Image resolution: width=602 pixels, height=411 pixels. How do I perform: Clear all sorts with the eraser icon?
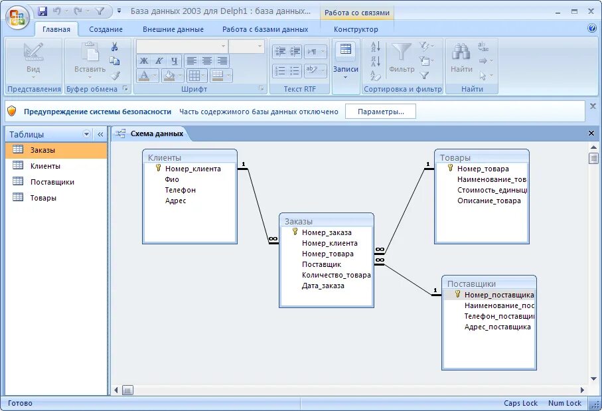pos(376,76)
